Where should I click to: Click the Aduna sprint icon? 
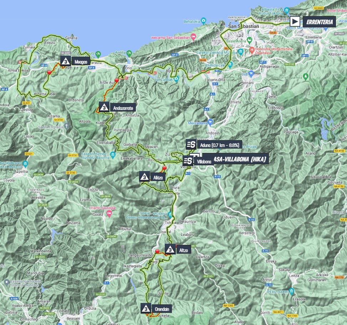[x=191, y=145]
